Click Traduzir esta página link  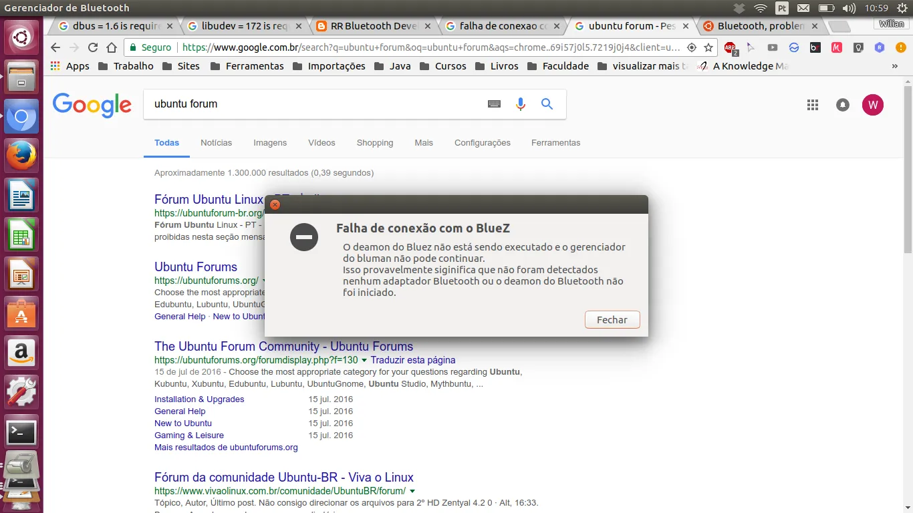412,360
